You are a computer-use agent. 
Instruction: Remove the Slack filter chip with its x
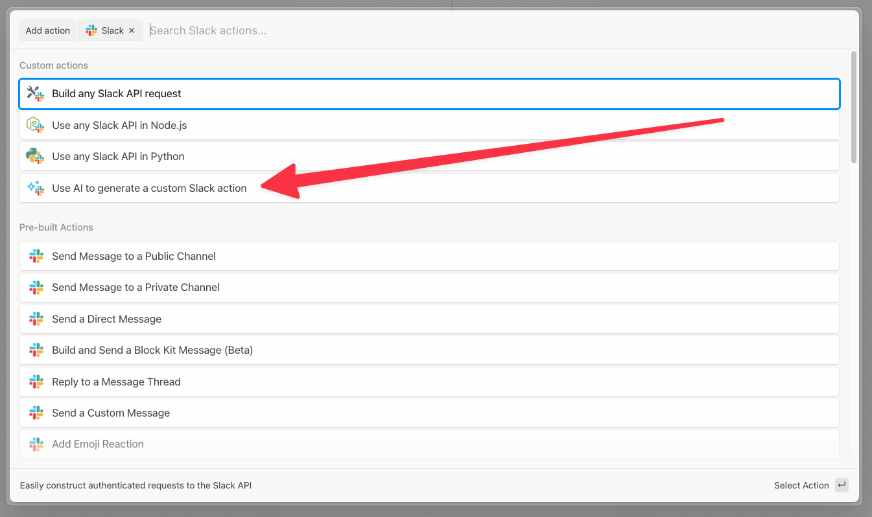(x=132, y=30)
